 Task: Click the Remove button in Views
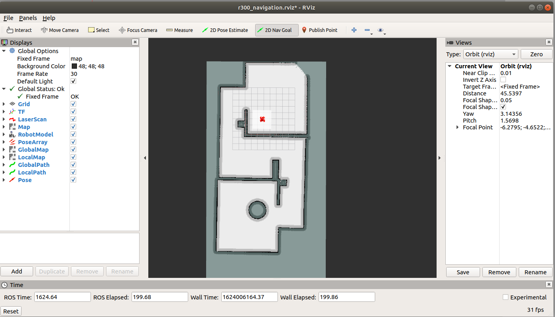point(499,272)
